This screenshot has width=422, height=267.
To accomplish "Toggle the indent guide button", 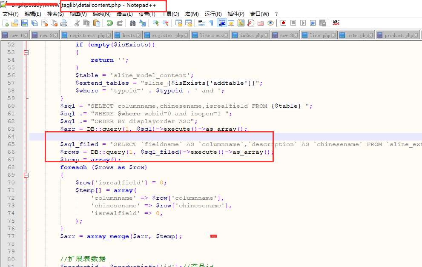I will pyautogui.click(x=221, y=23).
